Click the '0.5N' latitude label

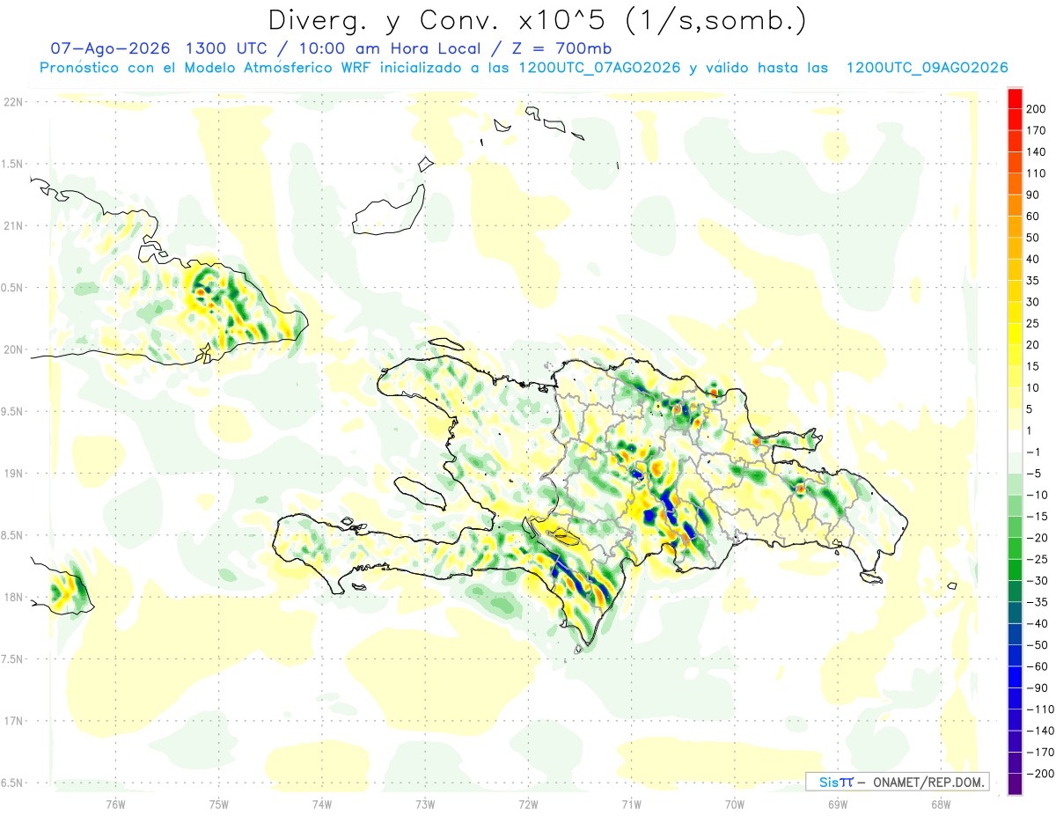click(13, 288)
